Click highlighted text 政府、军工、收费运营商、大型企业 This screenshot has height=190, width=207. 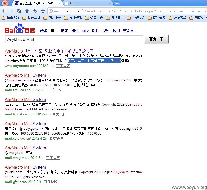94,61
